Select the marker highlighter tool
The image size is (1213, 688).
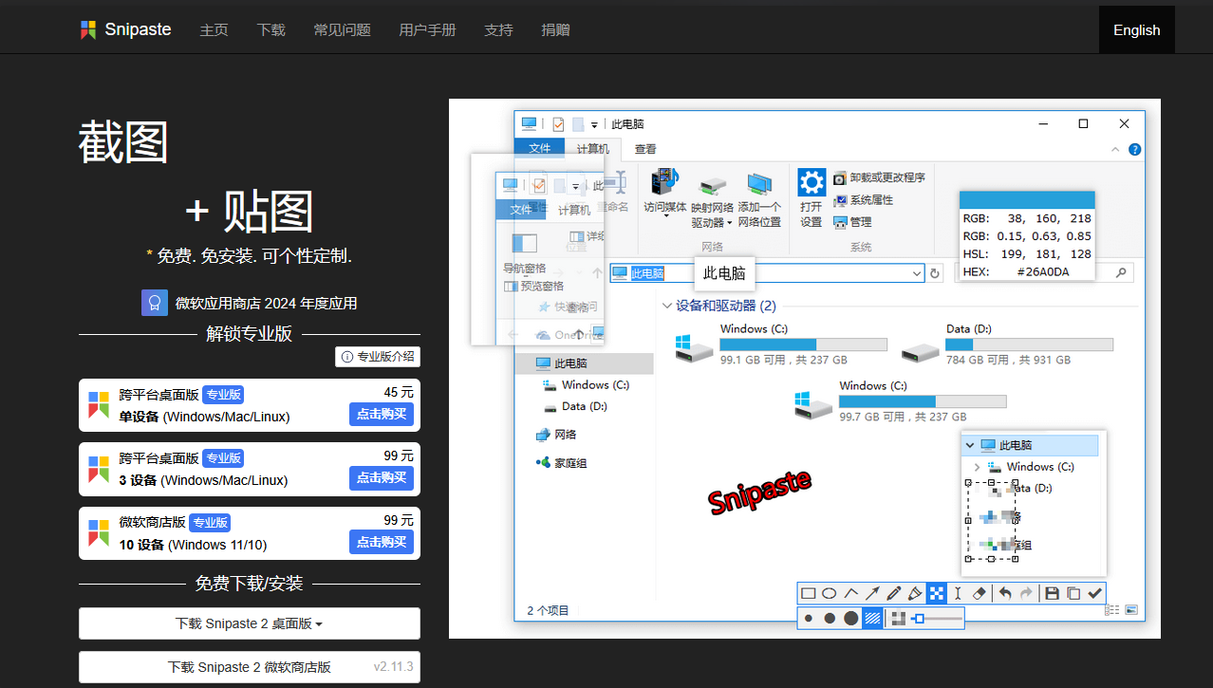coord(915,593)
